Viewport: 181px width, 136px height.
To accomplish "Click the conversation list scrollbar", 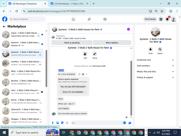I will [46, 69].
